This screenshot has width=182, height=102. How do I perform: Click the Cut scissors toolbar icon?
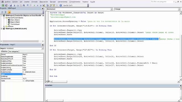tap(15, 5)
